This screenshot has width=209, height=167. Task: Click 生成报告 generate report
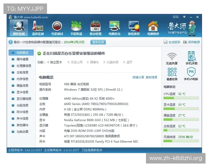pyautogui.click(x=172, y=42)
